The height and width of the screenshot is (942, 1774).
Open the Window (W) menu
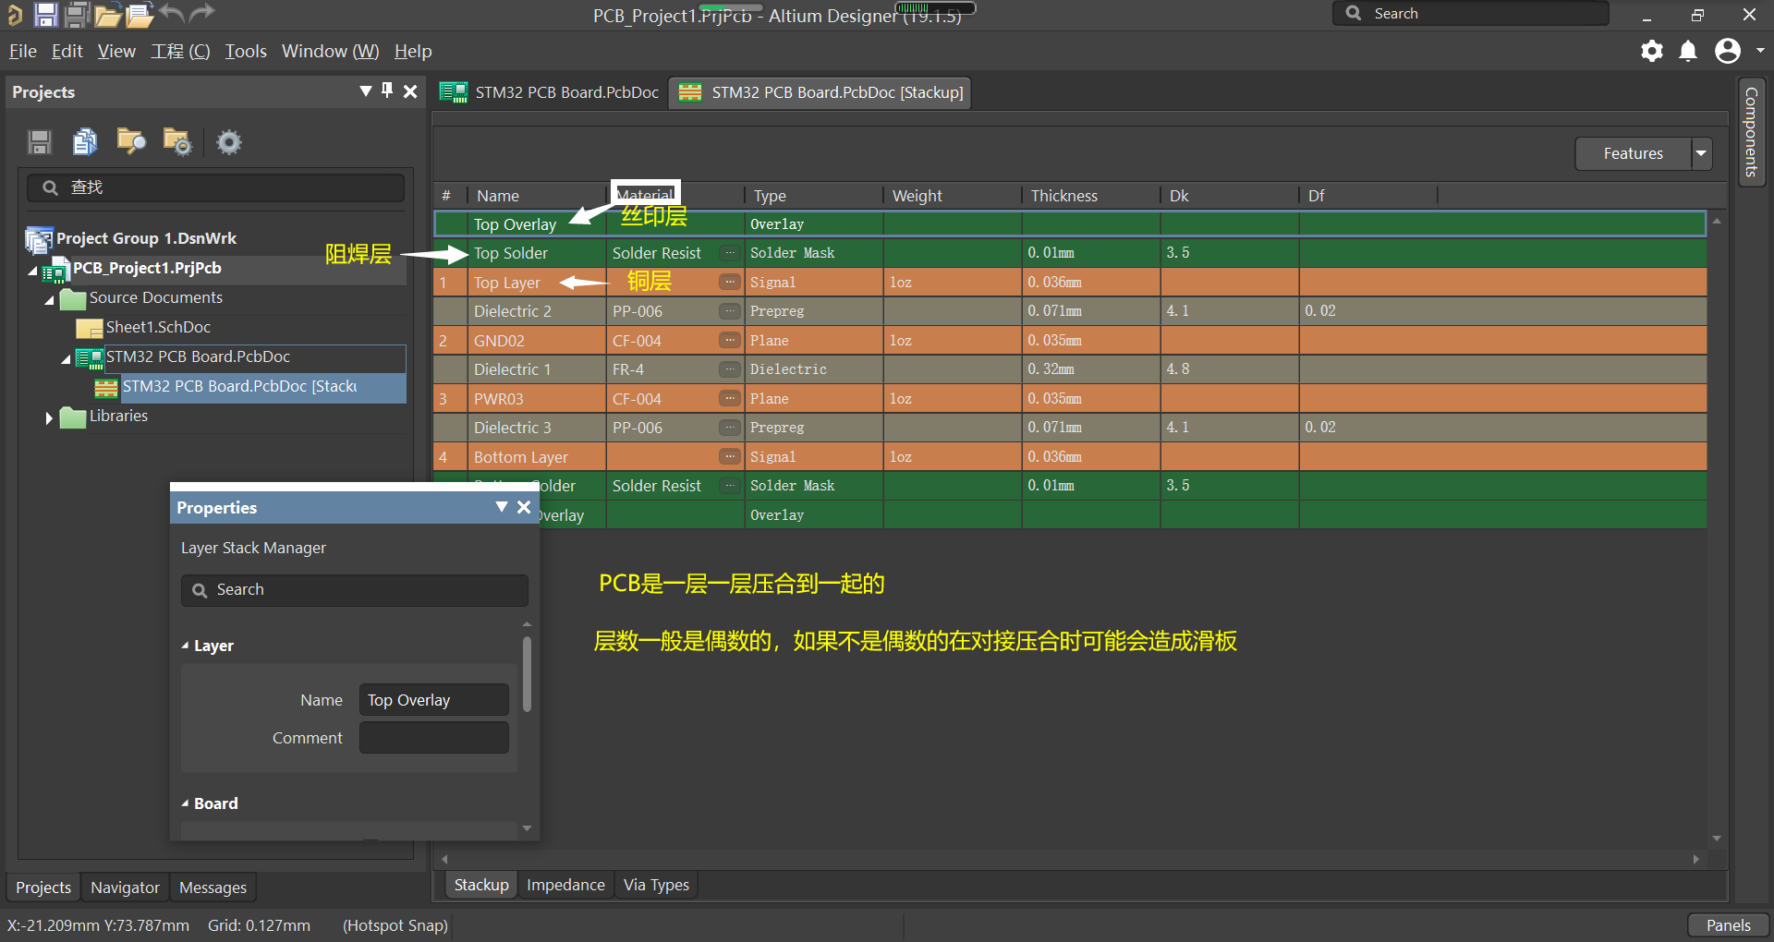pyautogui.click(x=330, y=51)
